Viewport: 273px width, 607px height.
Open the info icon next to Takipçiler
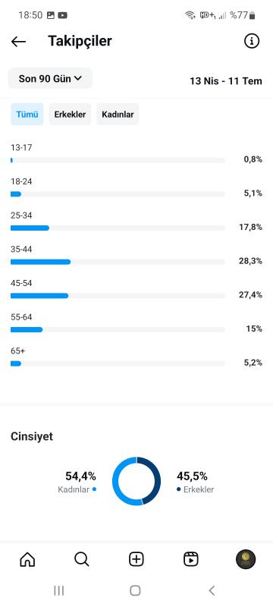252,41
